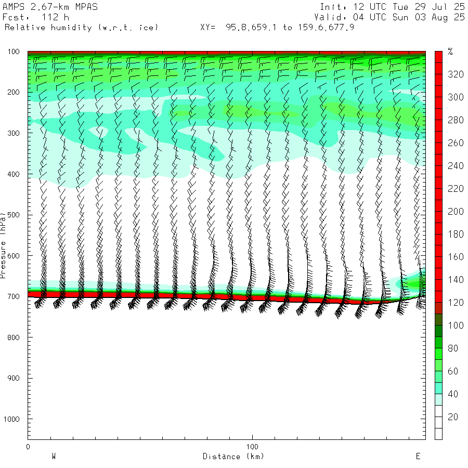
Task: Click the 500 hPa pressure axis label
Action: [x=14, y=215]
